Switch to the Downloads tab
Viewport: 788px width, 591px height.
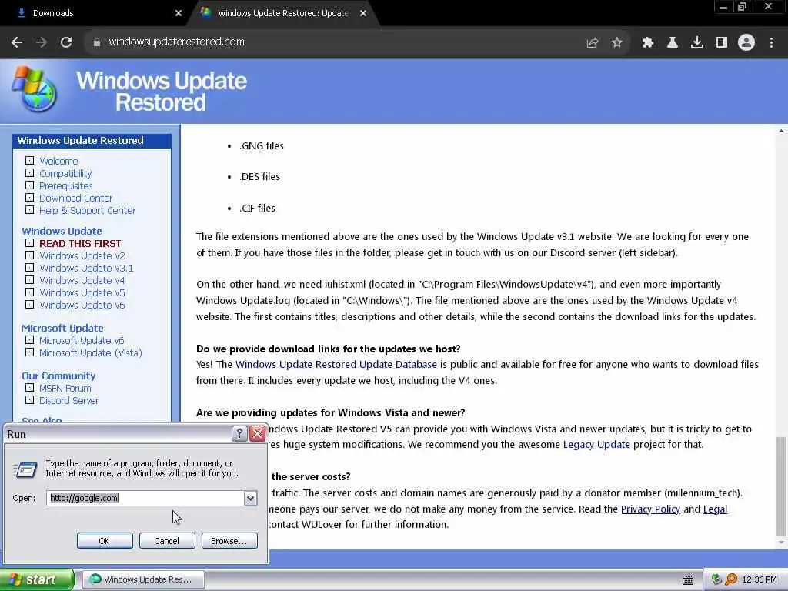point(95,13)
